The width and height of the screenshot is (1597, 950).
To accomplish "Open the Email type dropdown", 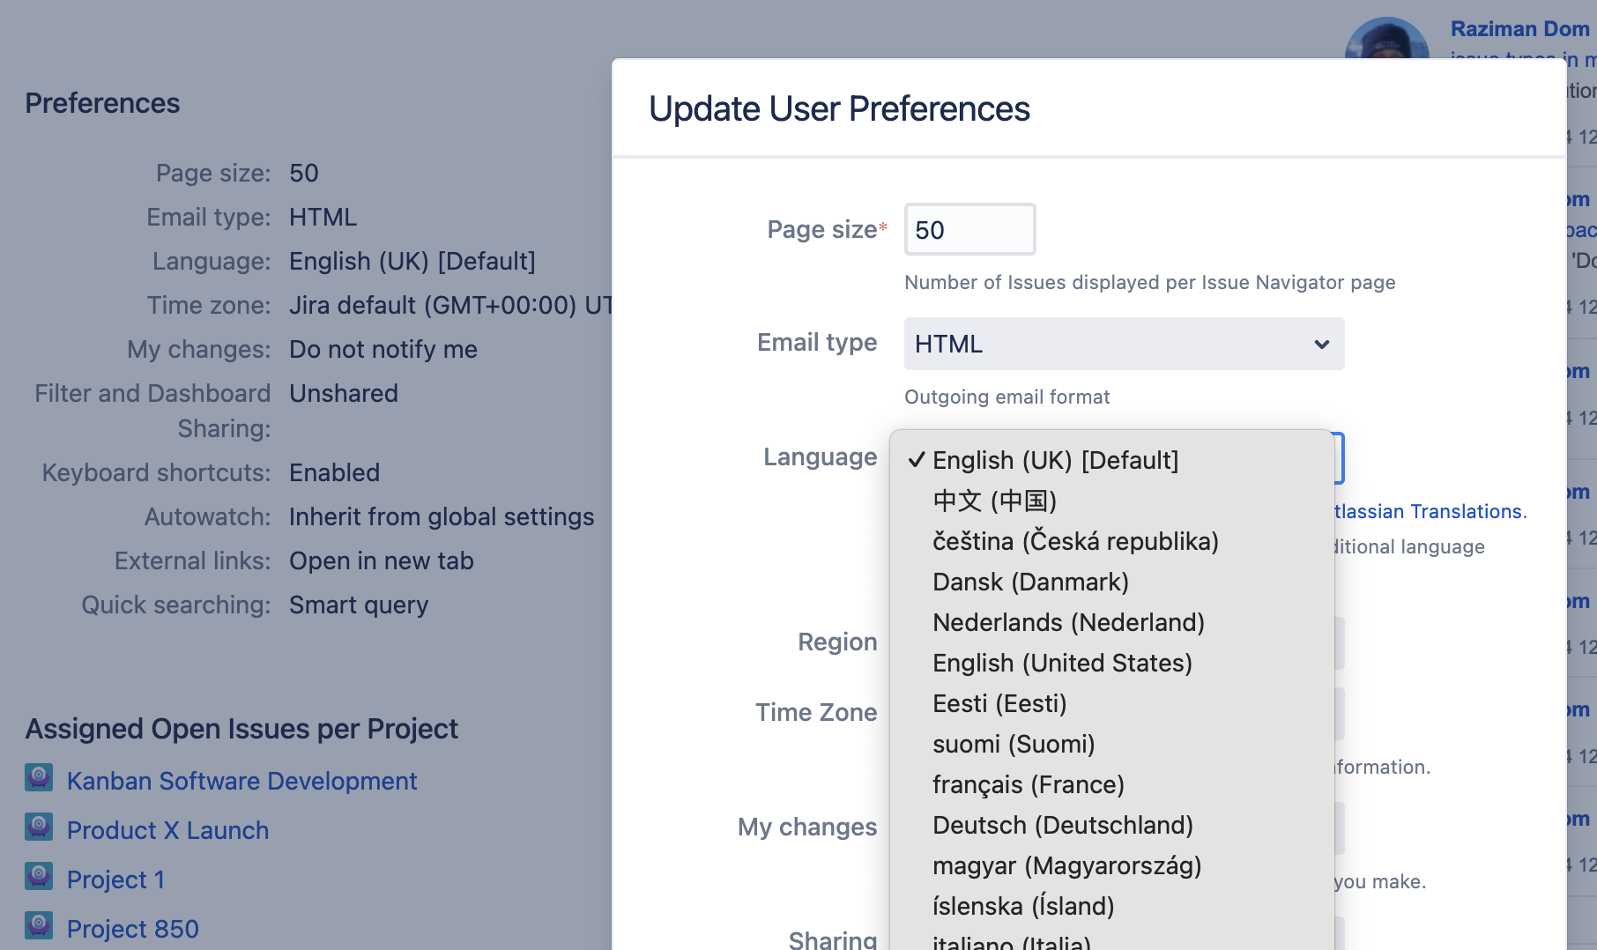I will tap(1124, 344).
